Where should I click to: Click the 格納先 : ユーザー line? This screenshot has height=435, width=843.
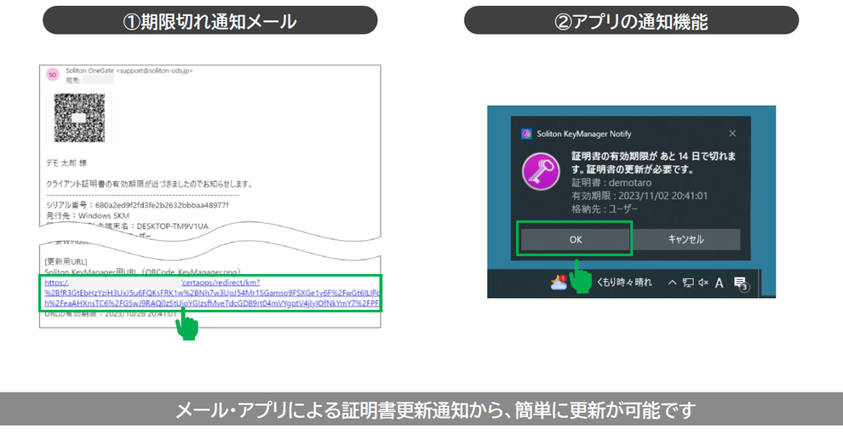(x=605, y=209)
